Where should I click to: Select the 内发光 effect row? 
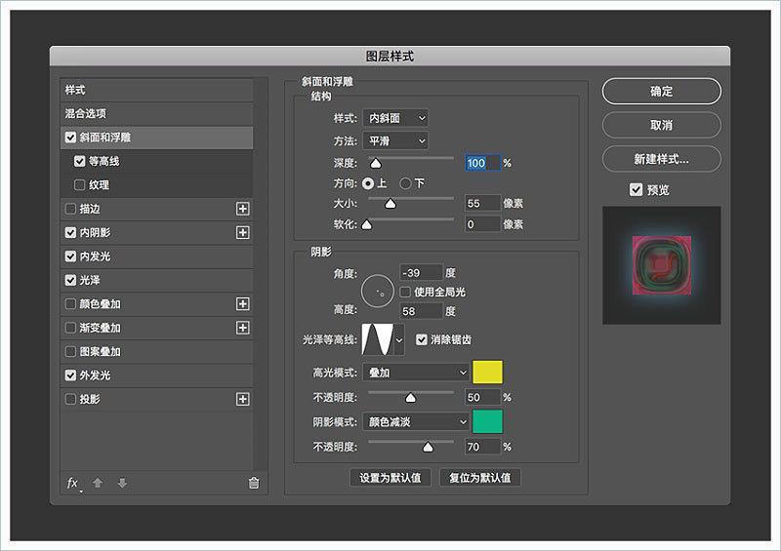(156, 256)
